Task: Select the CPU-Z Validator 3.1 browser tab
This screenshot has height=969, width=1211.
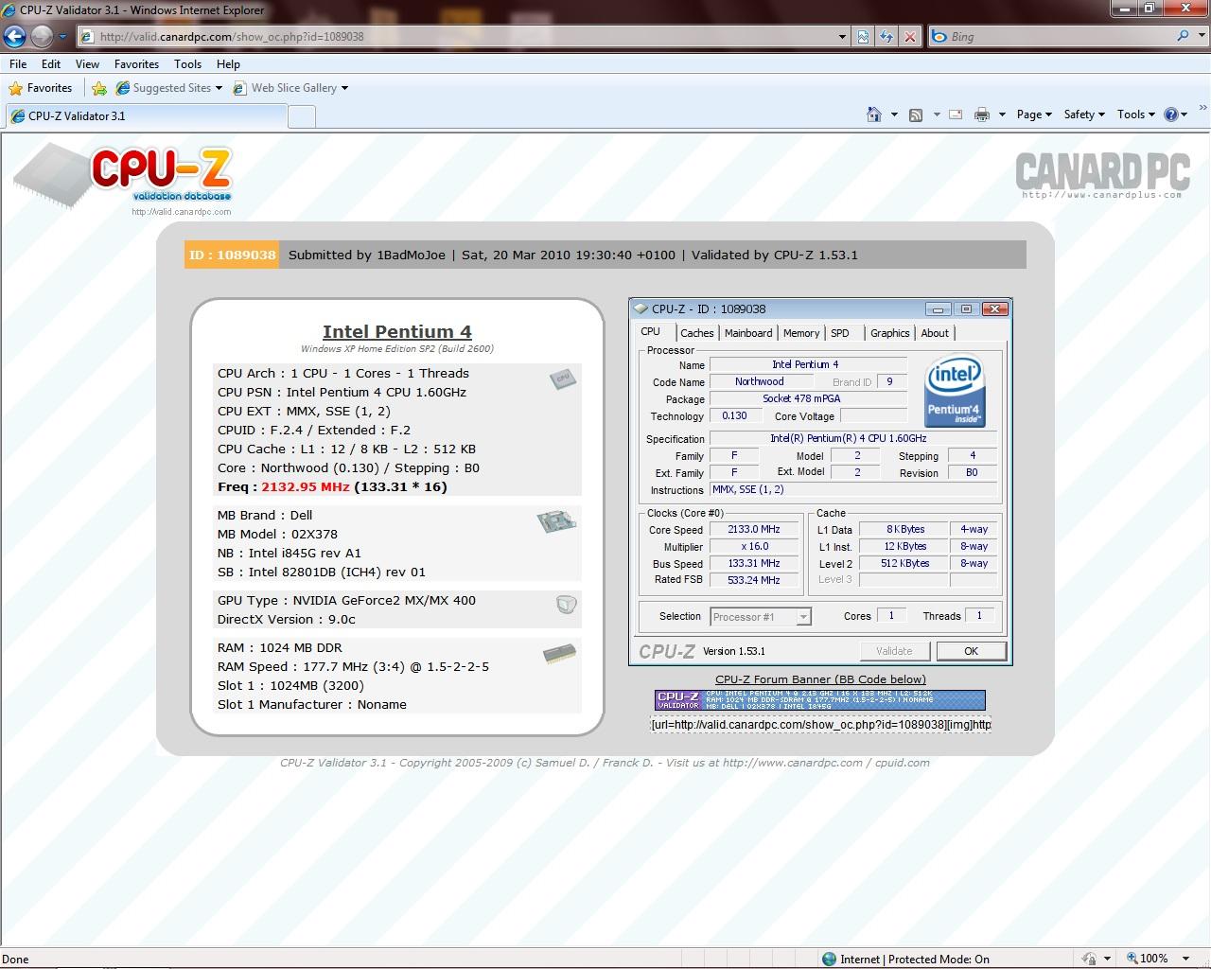Action: (x=145, y=116)
